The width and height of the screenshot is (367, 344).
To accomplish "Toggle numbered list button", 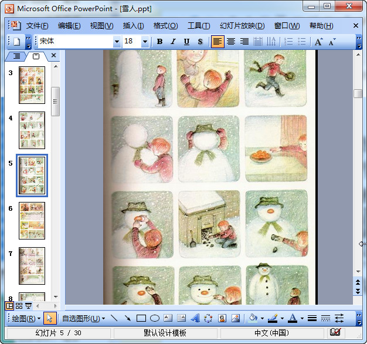I will [288, 42].
